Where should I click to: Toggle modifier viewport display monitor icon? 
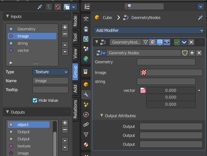(x=160, y=42)
